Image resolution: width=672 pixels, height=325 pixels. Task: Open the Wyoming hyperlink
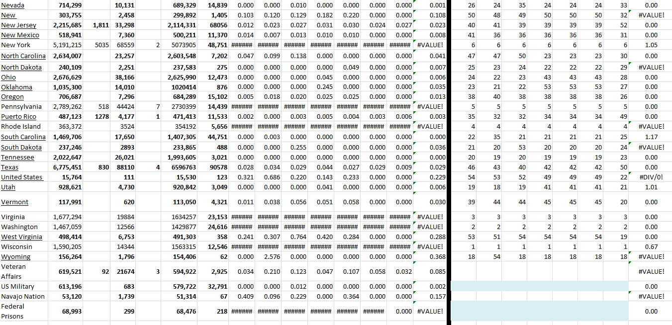(15, 256)
